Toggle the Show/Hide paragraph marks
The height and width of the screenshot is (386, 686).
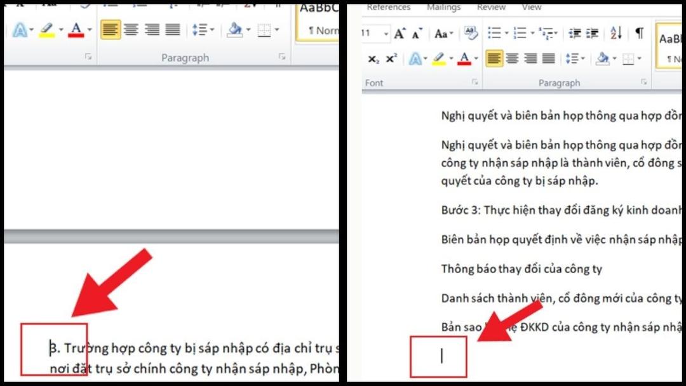point(640,33)
